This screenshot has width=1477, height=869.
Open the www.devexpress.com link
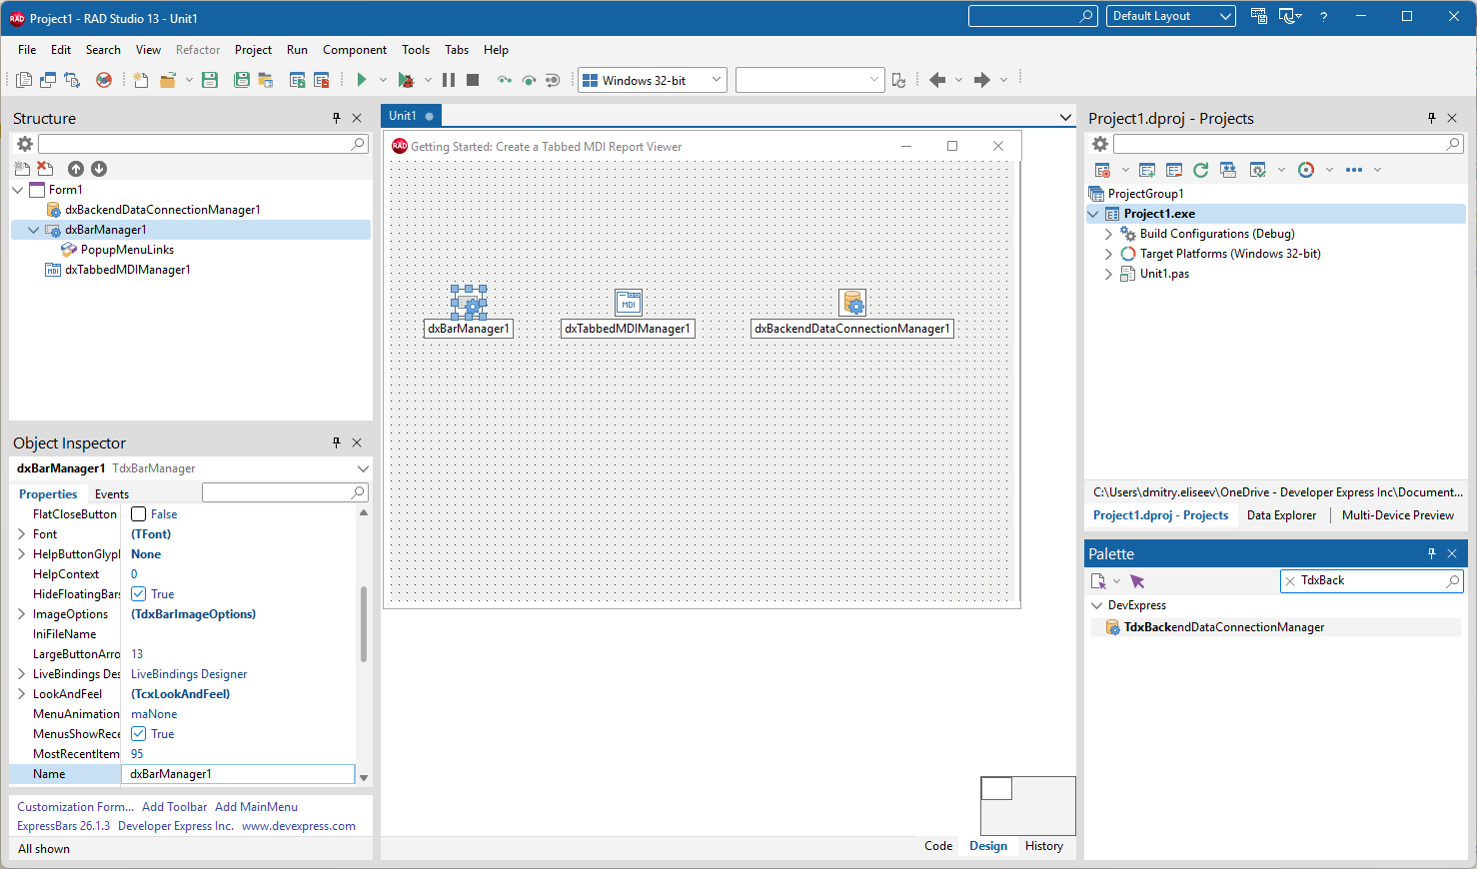click(x=299, y=826)
